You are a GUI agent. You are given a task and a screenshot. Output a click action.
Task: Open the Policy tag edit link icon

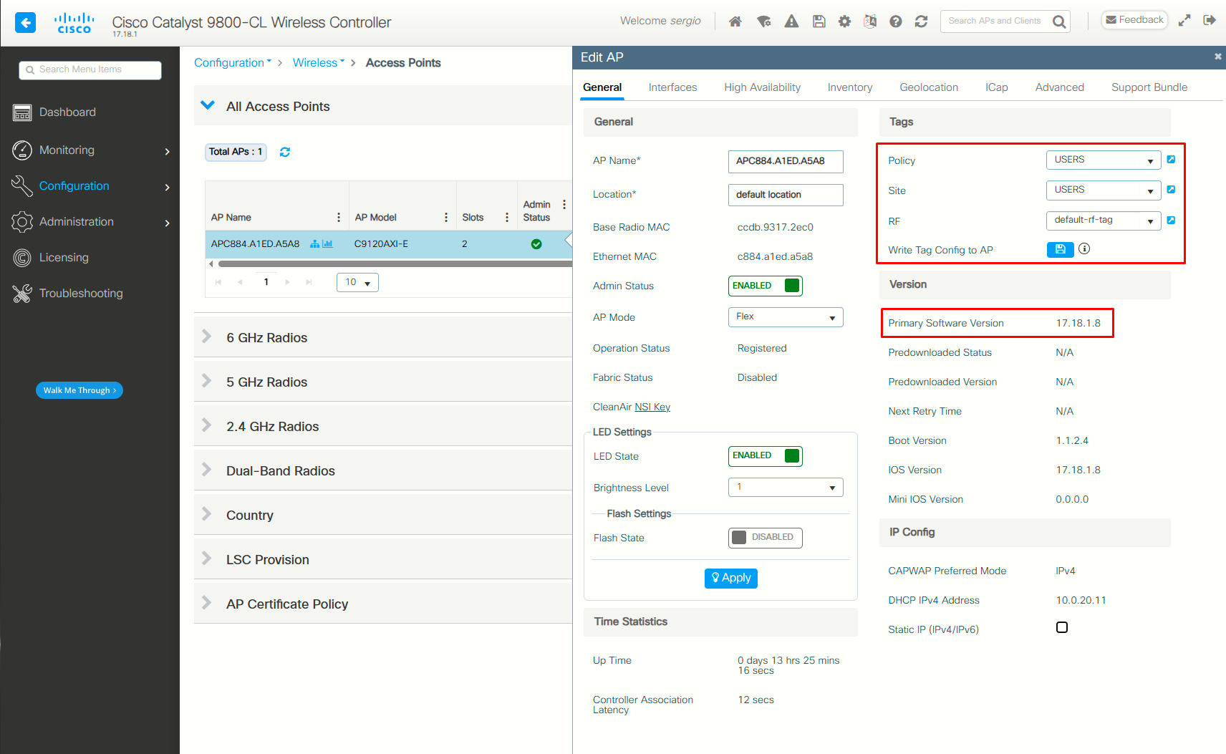(1171, 160)
